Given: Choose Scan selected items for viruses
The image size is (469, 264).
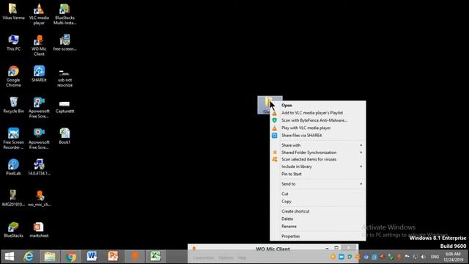Looking at the screenshot, I should click(317, 159).
